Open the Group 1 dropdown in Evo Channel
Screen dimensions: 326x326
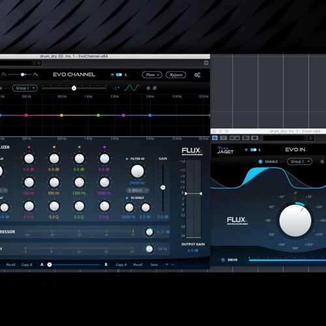25,88
